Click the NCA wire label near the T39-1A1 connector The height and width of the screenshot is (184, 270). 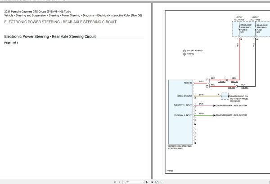[x=243, y=85]
